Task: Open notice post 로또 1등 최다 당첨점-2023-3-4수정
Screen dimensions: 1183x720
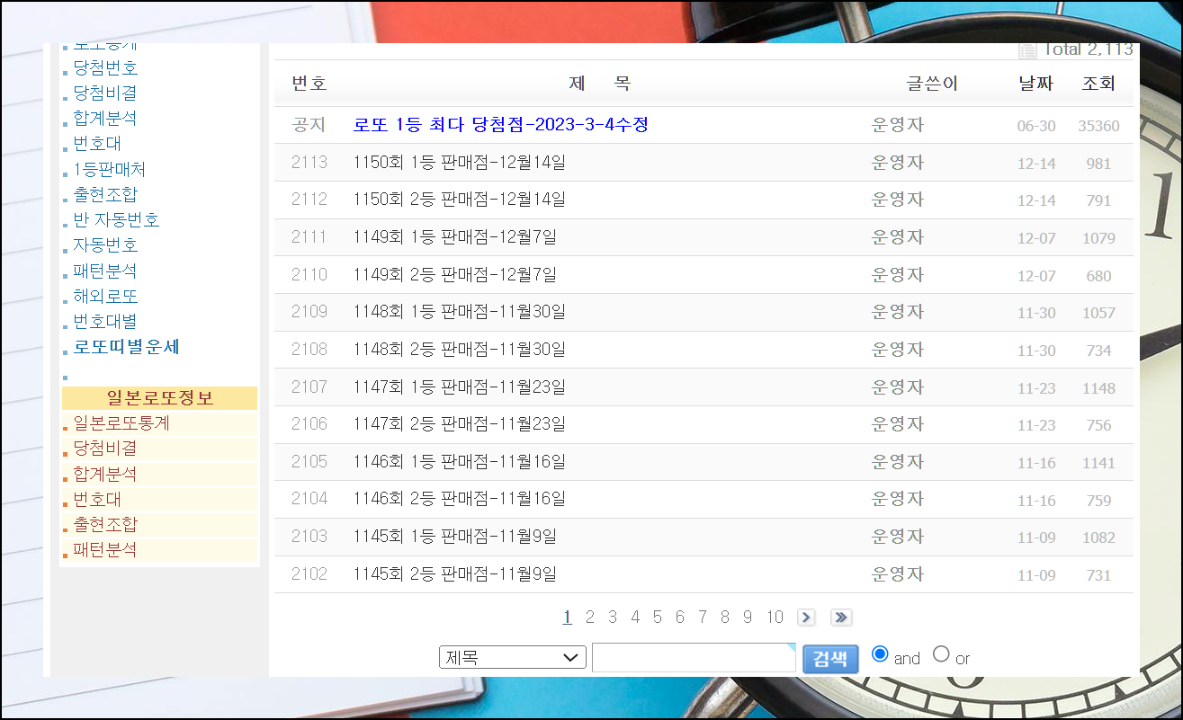Action: (500, 125)
